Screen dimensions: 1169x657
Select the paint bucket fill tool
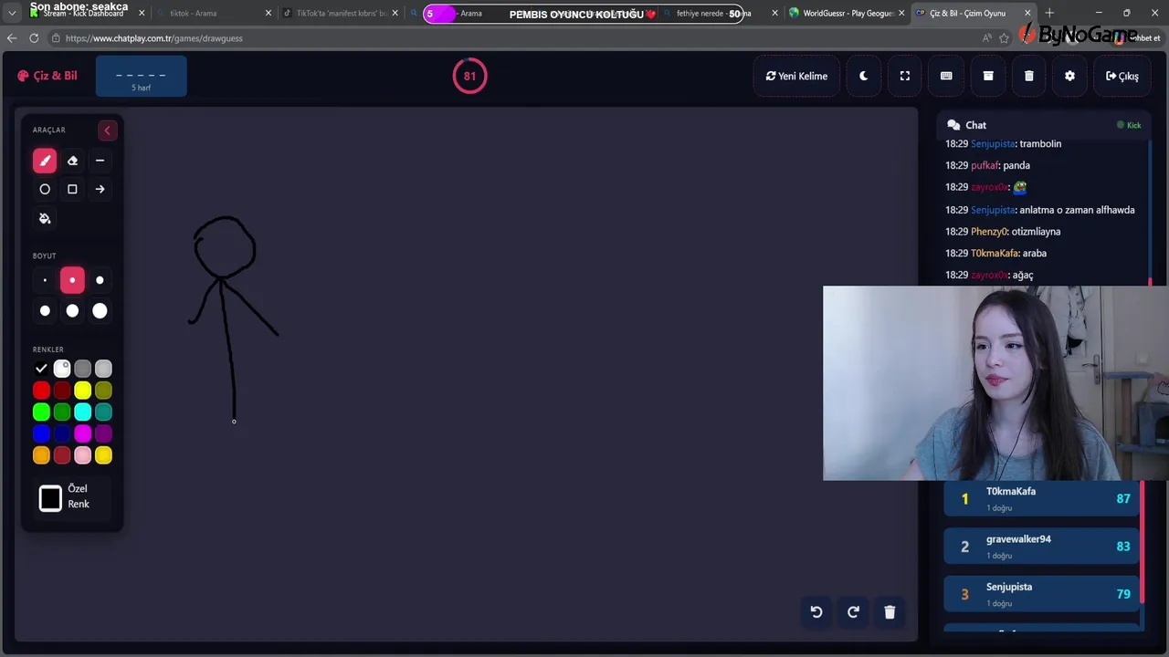coord(45,218)
